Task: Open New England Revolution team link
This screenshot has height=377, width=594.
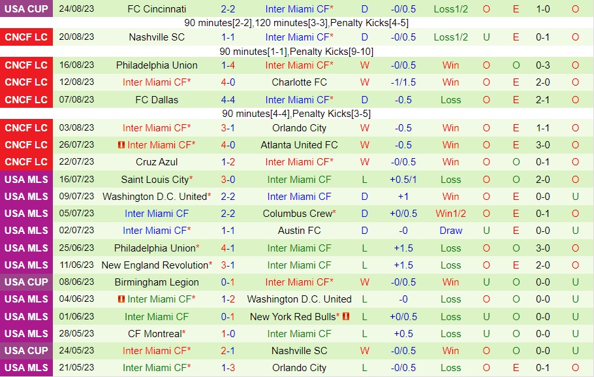Action: click(155, 265)
